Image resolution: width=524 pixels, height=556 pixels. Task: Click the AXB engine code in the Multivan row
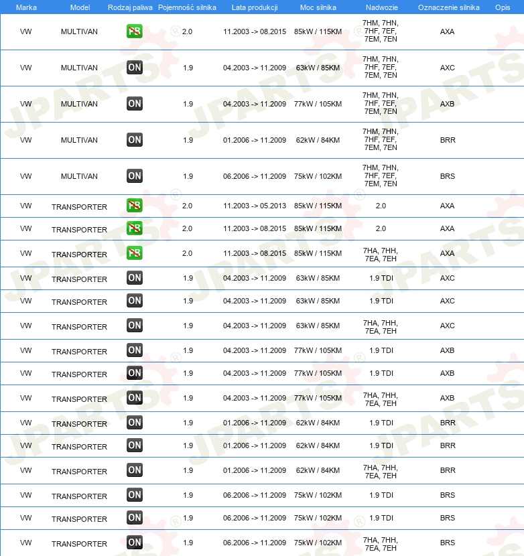[x=447, y=104]
